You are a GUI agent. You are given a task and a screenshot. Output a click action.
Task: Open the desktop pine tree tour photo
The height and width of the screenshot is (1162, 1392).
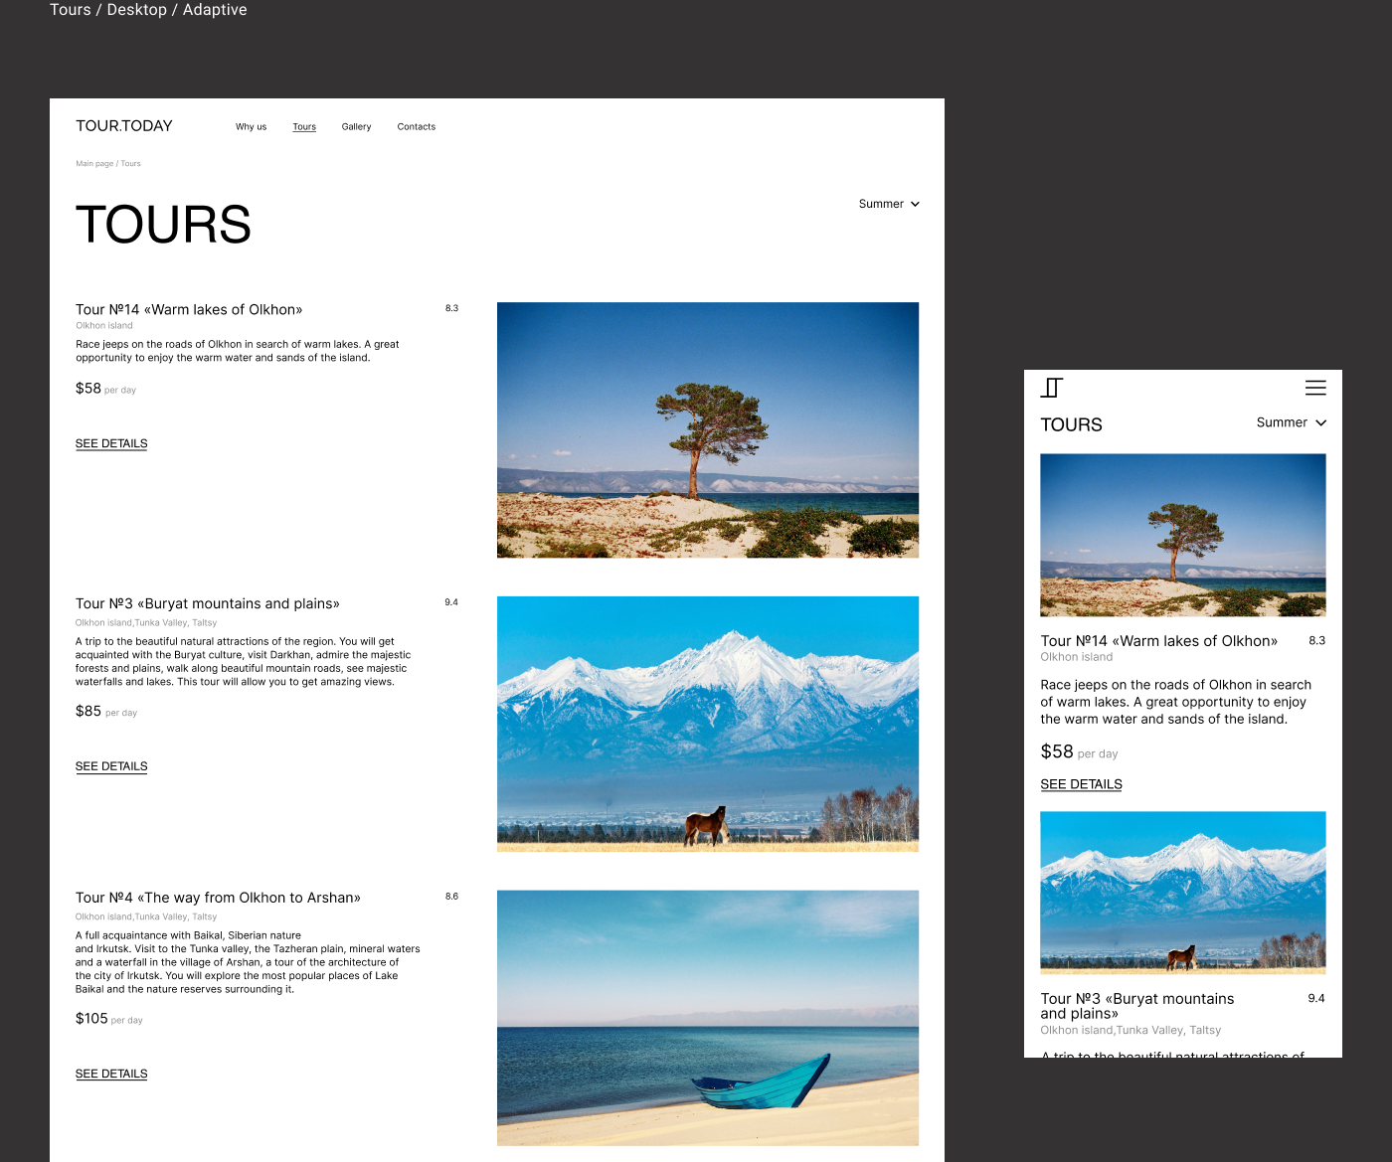tap(707, 429)
